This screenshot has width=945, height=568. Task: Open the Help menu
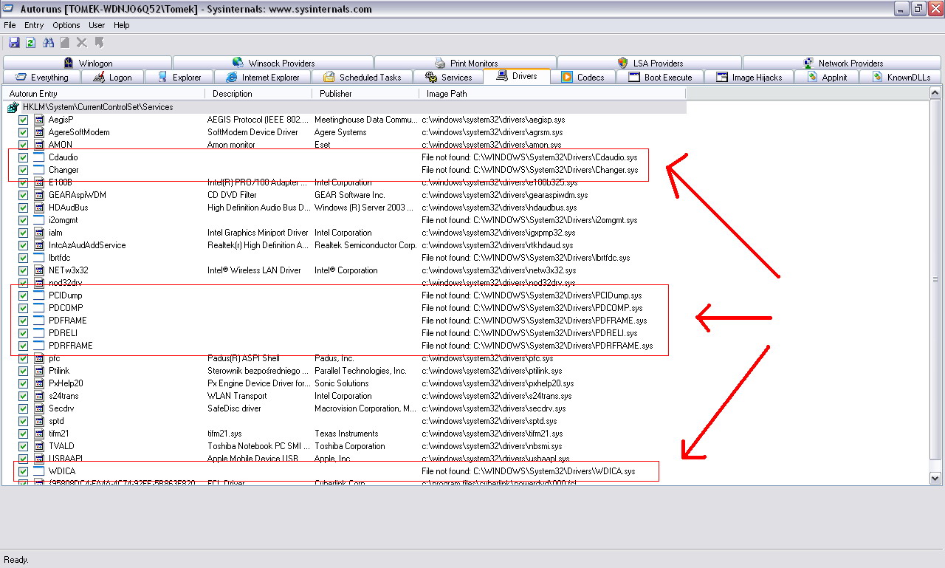(x=122, y=25)
